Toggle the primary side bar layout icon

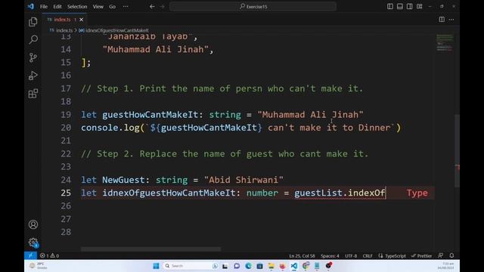(390, 7)
